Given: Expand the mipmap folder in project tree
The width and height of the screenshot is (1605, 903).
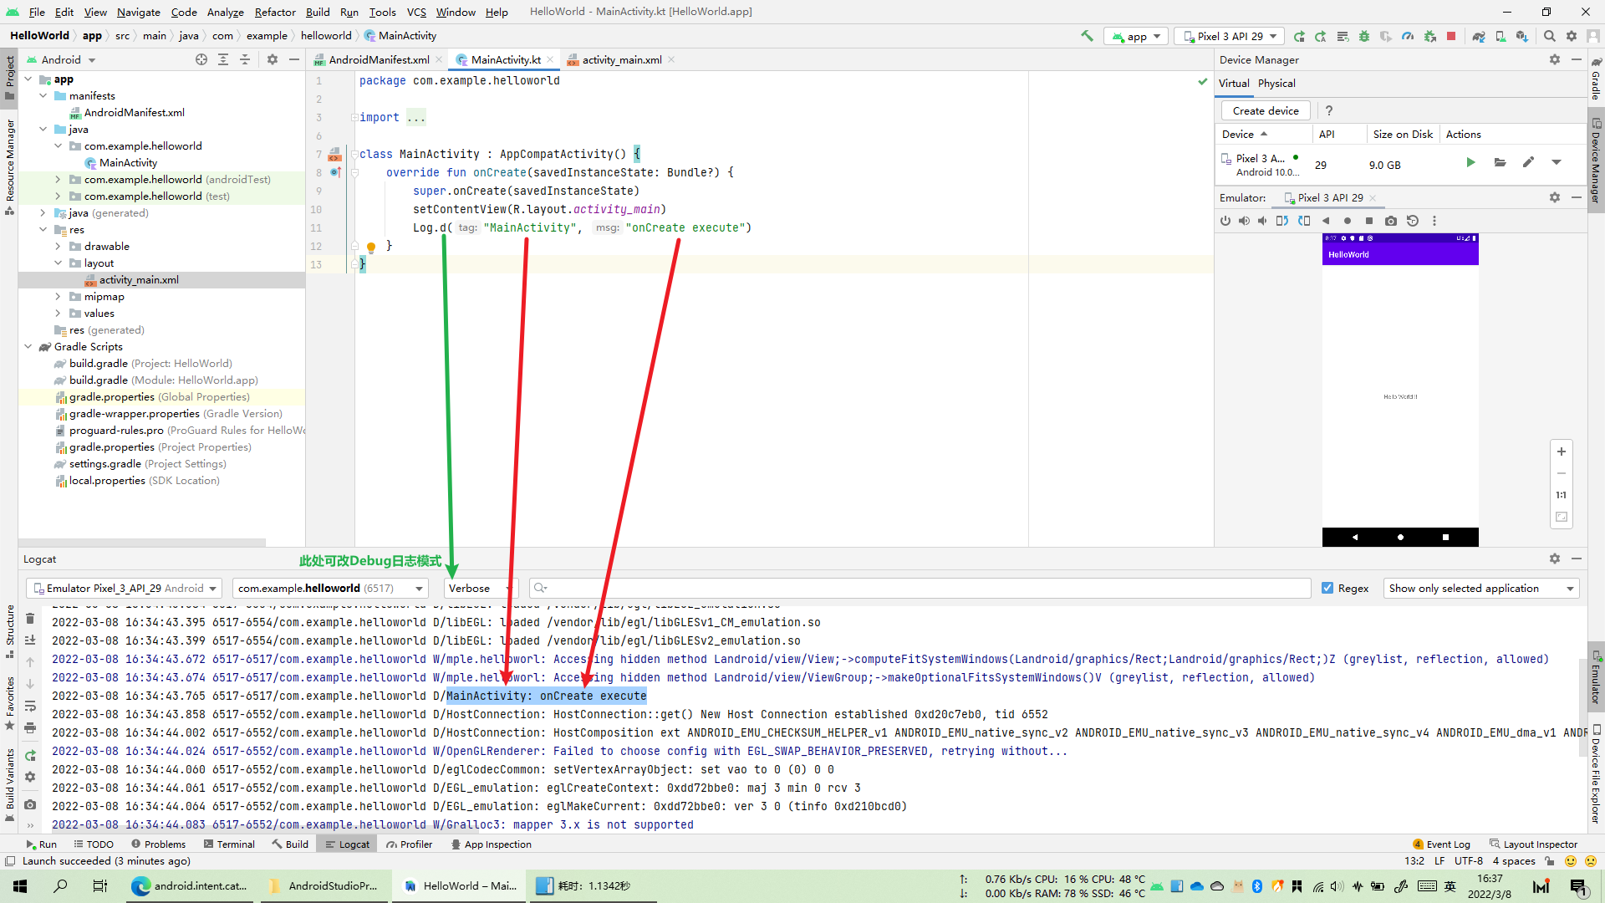Looking at the screenshot, I should point(58,297).
